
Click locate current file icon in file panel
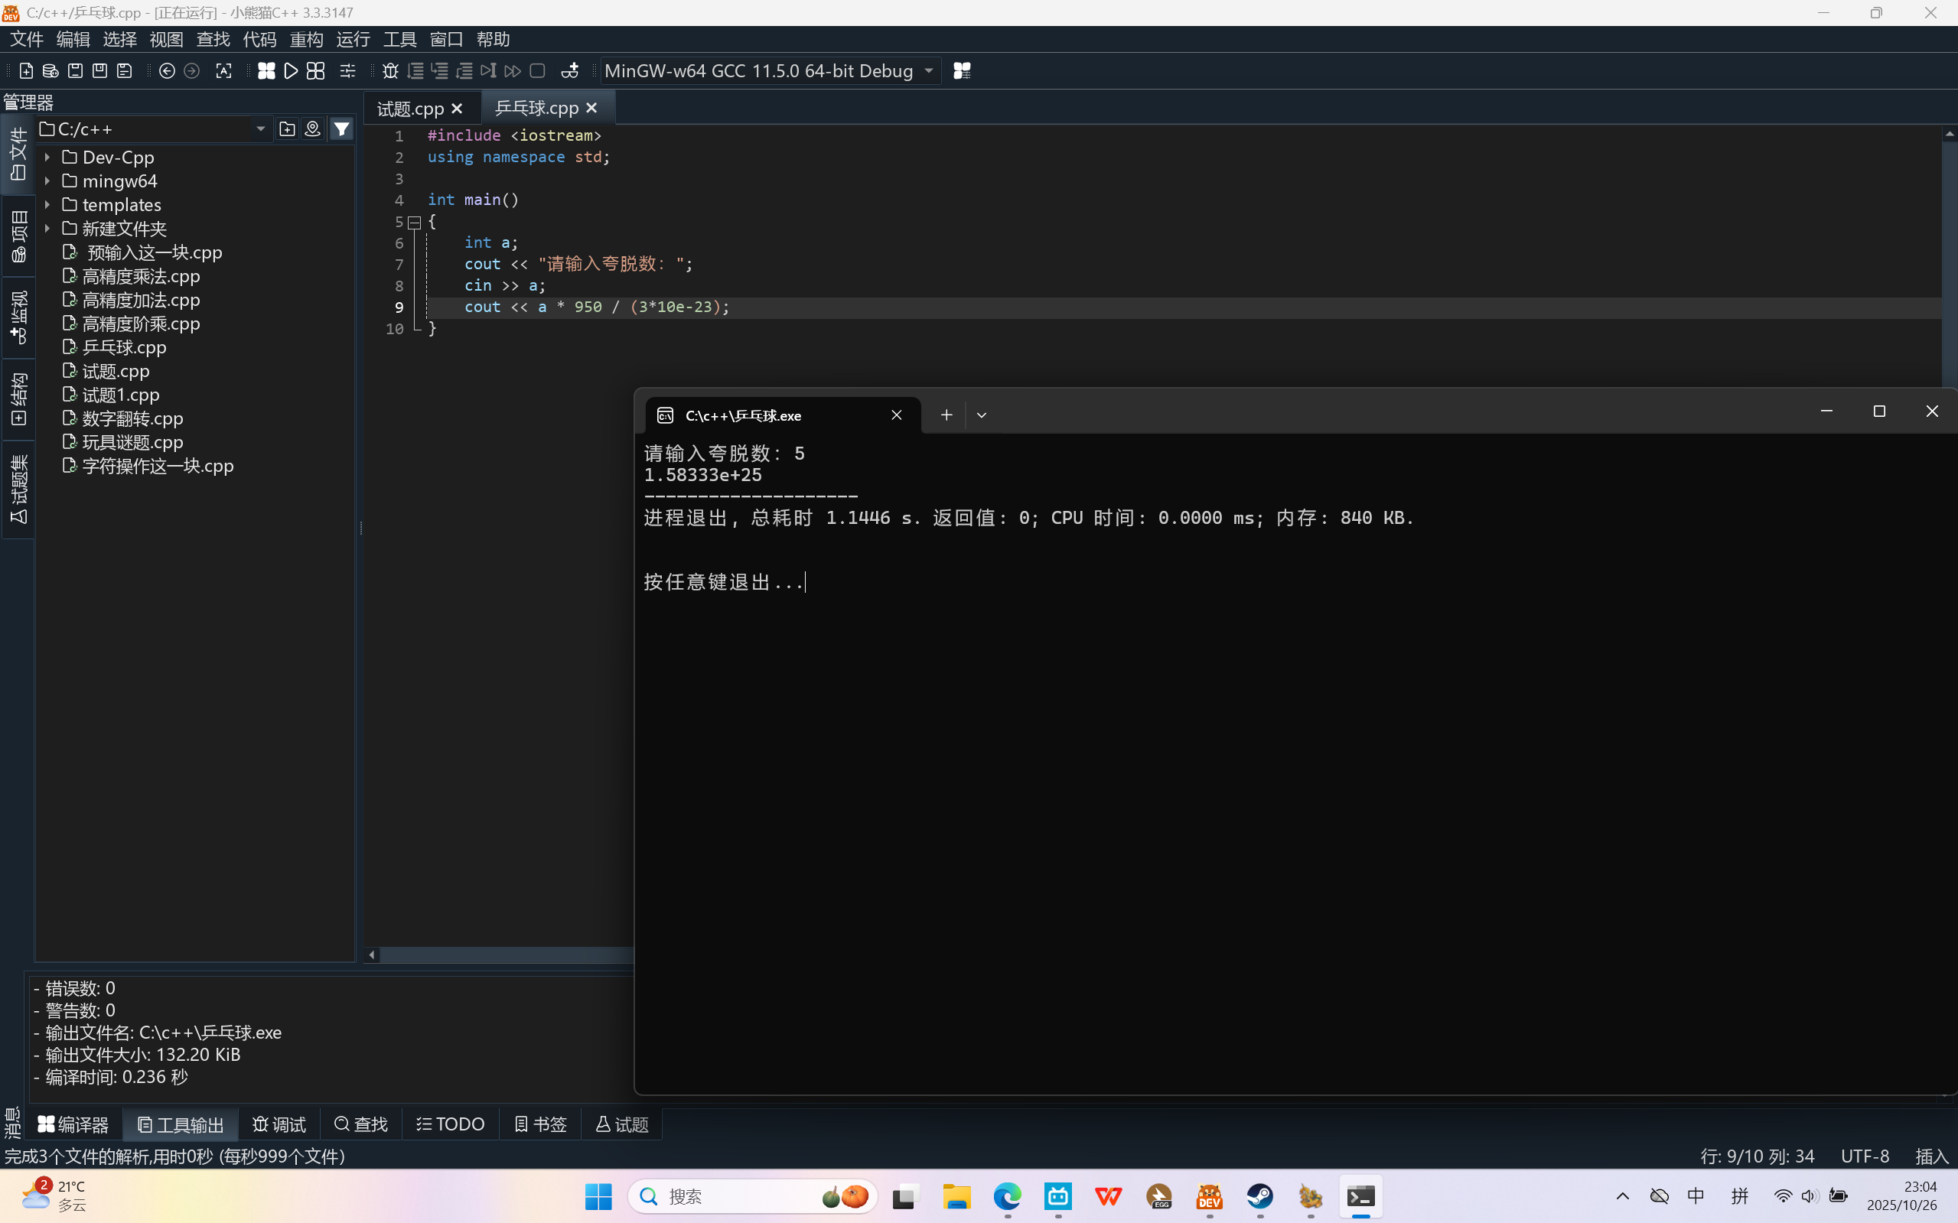pyautogui.click(x=312, y=128)
